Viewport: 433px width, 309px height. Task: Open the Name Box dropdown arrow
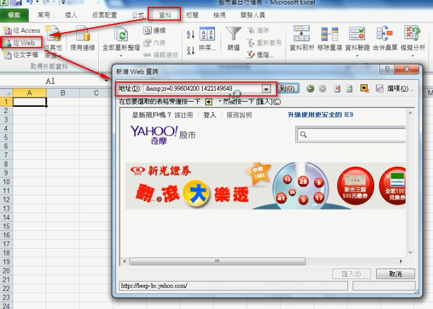point(106,81)
